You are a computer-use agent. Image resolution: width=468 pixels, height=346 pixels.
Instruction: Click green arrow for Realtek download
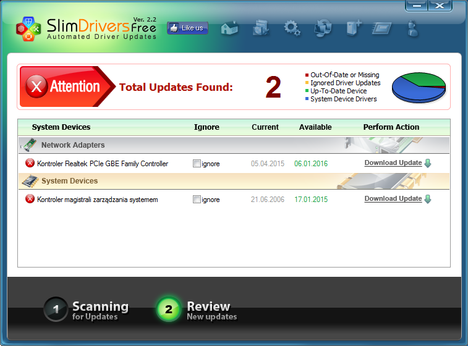point(428,163)
